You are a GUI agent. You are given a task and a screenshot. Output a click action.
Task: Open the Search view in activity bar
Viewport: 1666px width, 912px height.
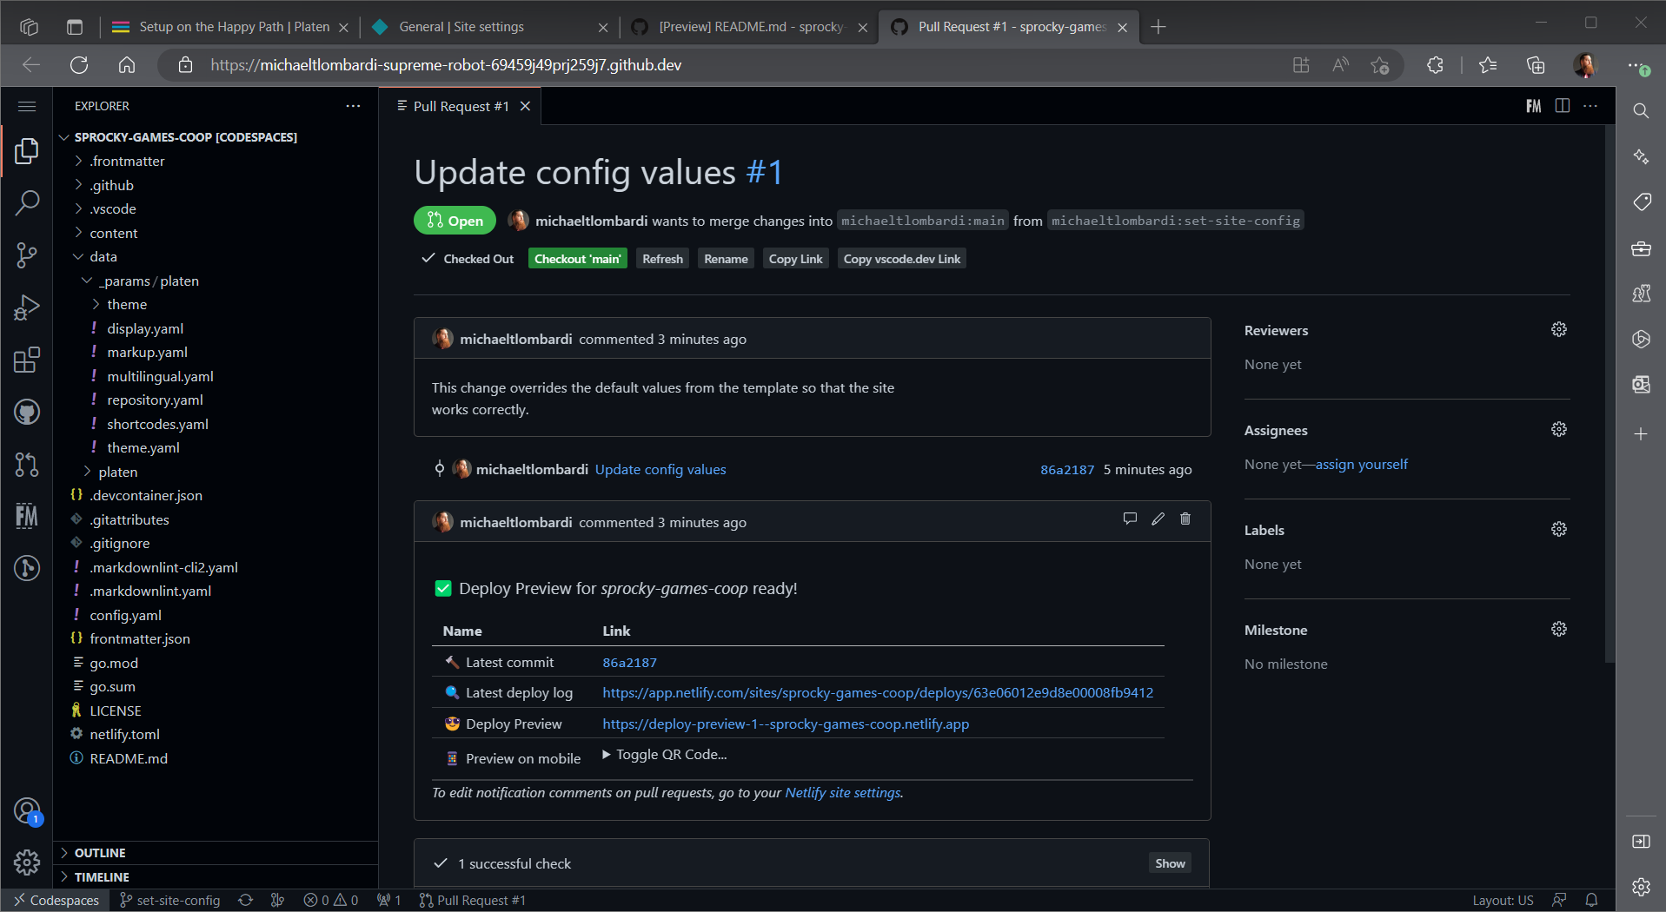[x=27, y=203]
